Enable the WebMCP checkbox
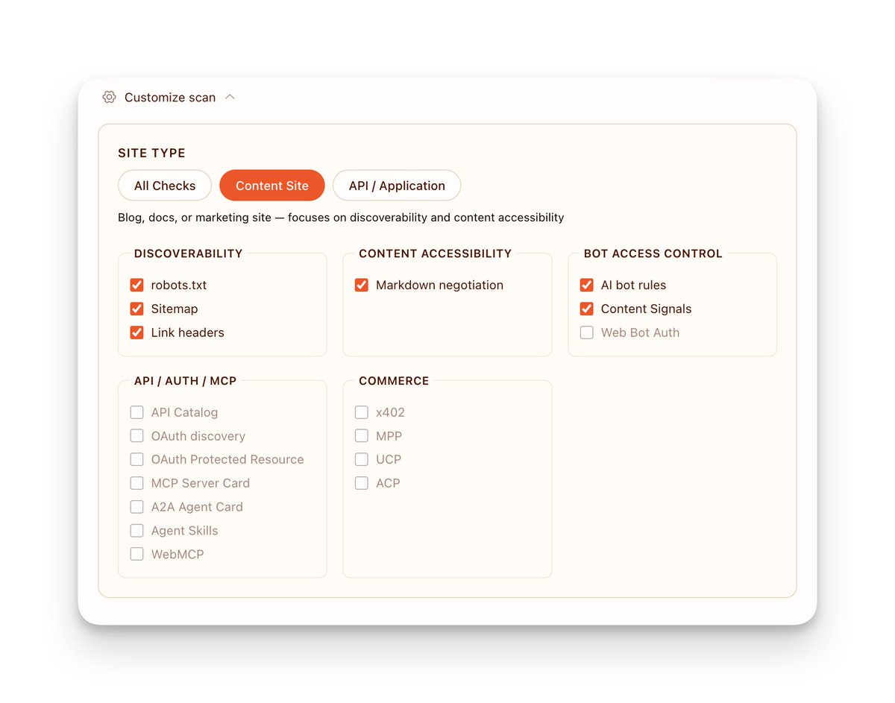This screenshot has height=703, width=895. click(136, 554)
